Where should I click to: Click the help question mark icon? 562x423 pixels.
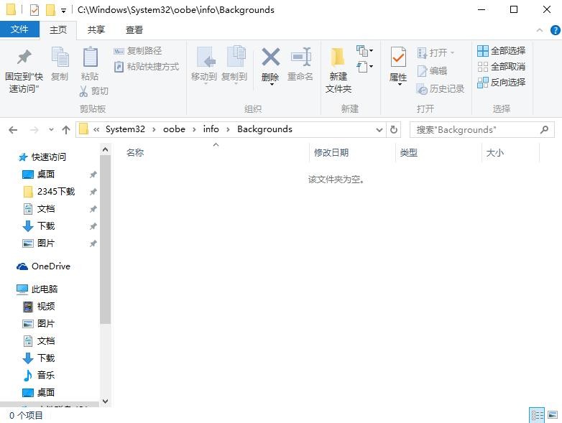pos(555,30)
